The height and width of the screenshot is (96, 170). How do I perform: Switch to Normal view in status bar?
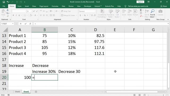[x=134, y=95]
